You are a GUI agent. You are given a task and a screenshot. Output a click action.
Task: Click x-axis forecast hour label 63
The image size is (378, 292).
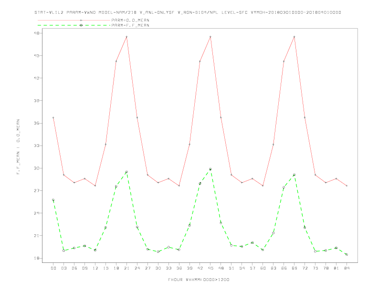(x=273, y=268)
